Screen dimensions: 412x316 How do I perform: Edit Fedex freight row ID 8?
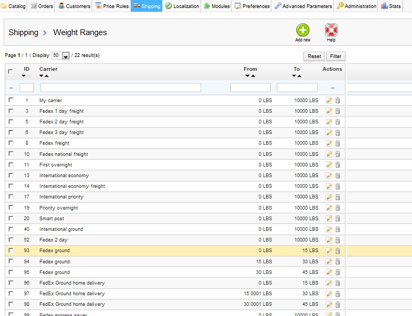click(x=329, y=143)
